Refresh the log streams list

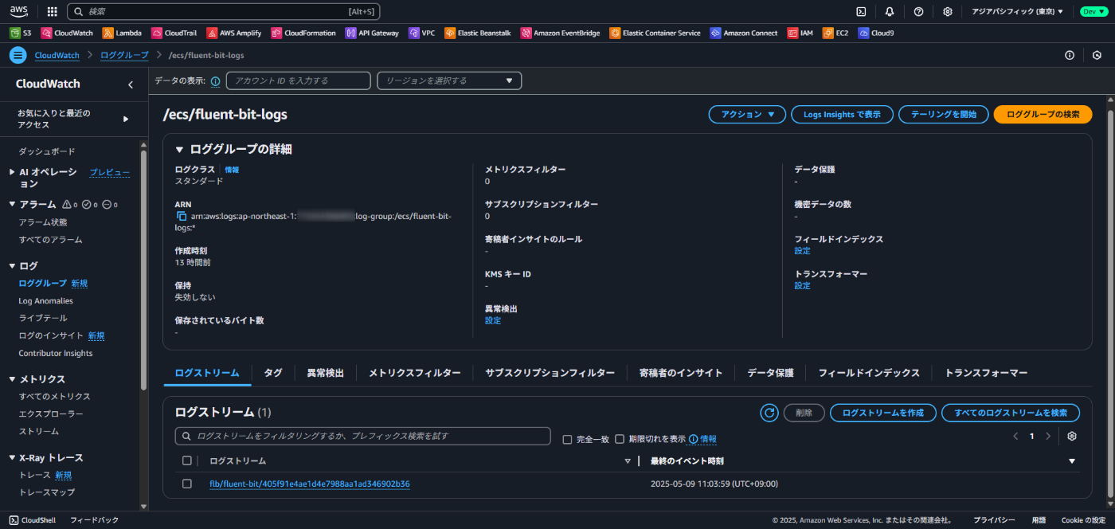[x=769, y=413]
